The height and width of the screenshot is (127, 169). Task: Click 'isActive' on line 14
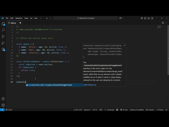30,64
